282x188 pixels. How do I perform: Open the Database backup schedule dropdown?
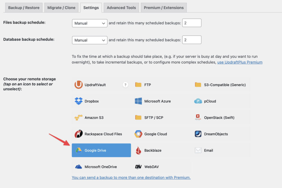pos(90,40)
